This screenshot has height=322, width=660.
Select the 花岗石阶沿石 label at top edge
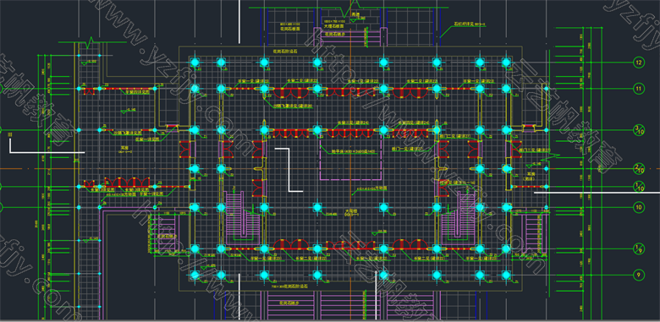[285, 51]
